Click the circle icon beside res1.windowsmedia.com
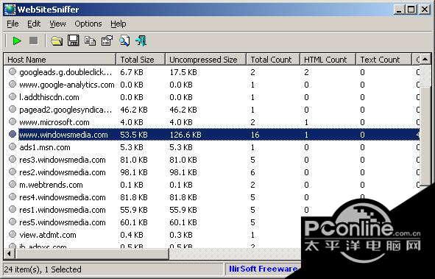Screen dimensions: 435x279 (13, 209)
